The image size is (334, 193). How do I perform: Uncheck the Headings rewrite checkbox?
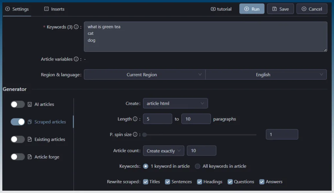[199, 182]
